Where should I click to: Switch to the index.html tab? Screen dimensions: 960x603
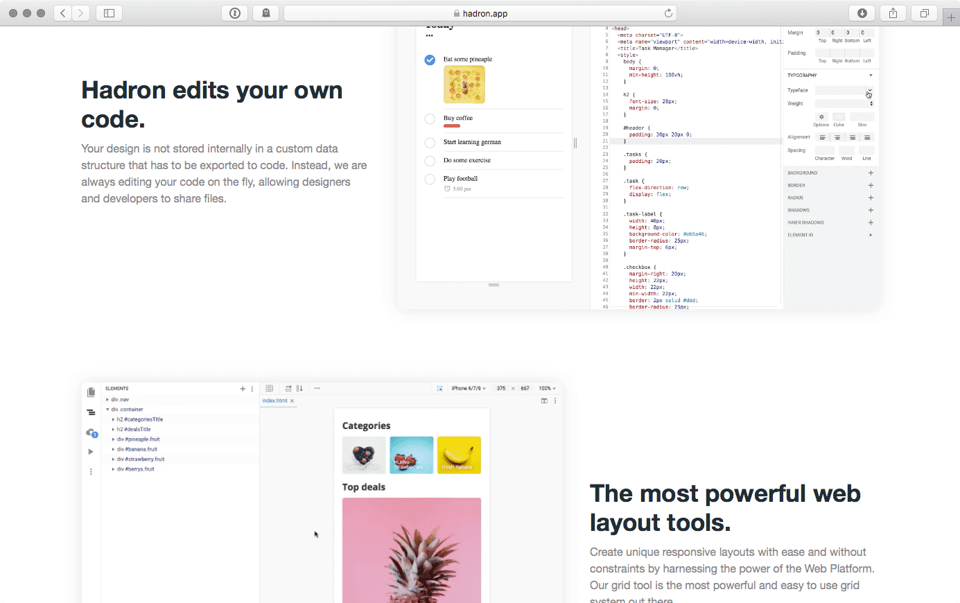tap(274, 401)
